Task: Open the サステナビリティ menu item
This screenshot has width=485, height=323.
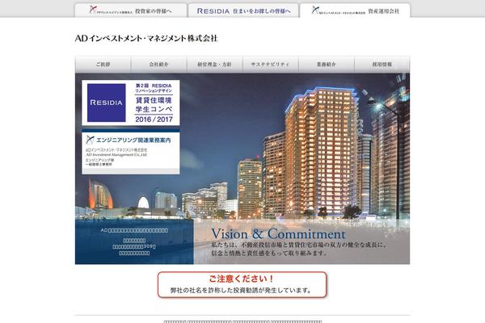Action: tap(270, 65)
